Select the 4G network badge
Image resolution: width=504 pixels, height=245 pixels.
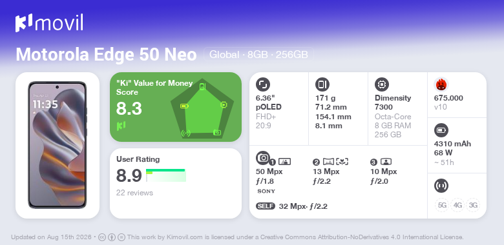pyautogui.click(x=457, y=205)
